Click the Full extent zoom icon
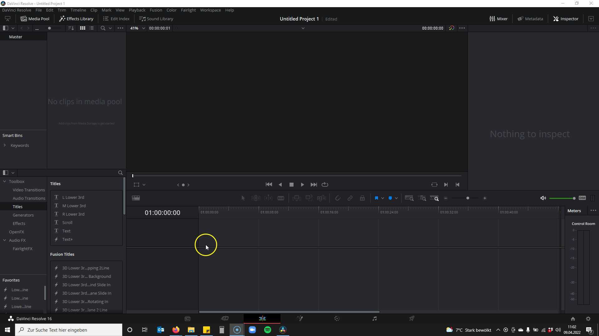Image resolution: width=599 pixels, height=336 pixels. (x=409, y=198)
